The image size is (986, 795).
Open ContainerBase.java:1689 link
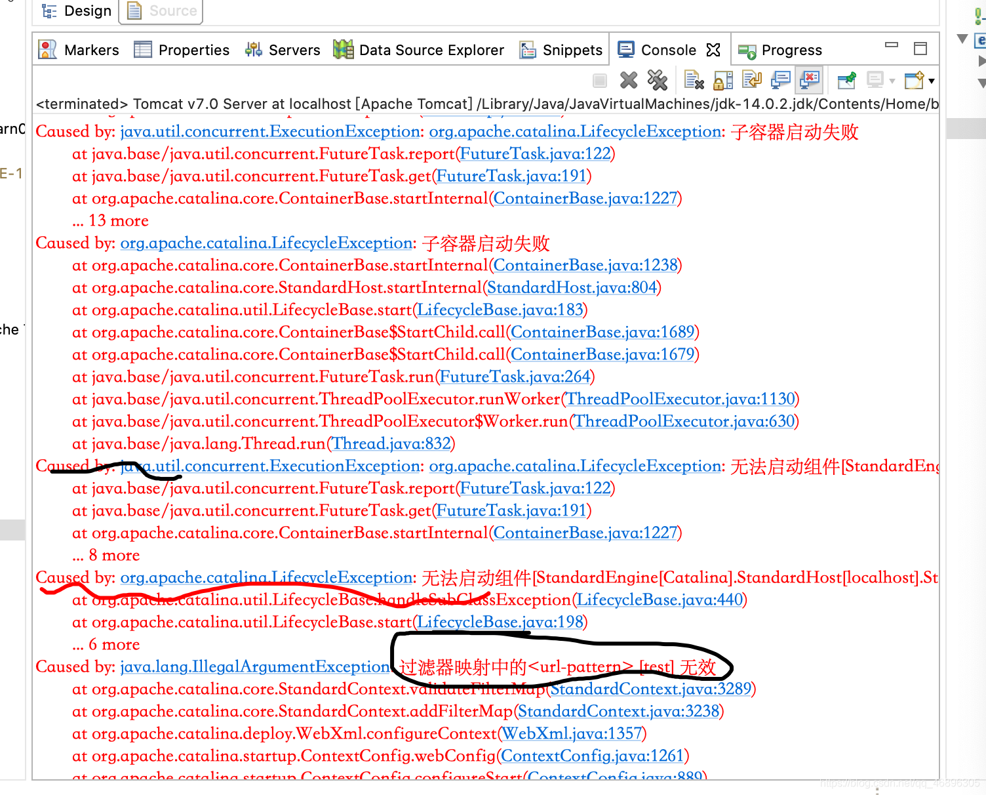pos(602,332)
